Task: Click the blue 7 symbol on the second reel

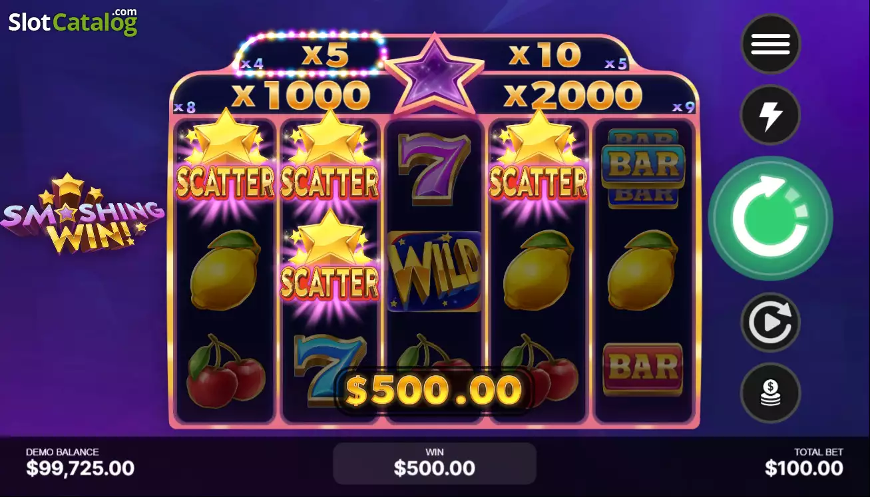Action: 330,366
